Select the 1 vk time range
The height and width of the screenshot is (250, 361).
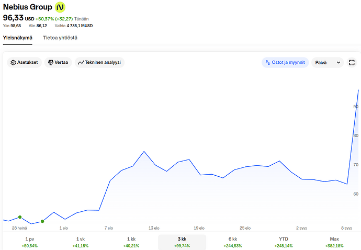tap(80, 242)
